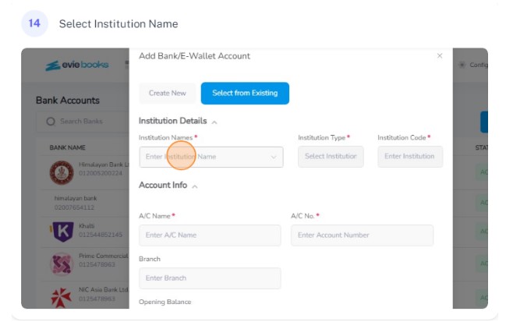This screenshot has width=506, height=322.
Task: Click the A/C Name input field
Action: point(210,235)
